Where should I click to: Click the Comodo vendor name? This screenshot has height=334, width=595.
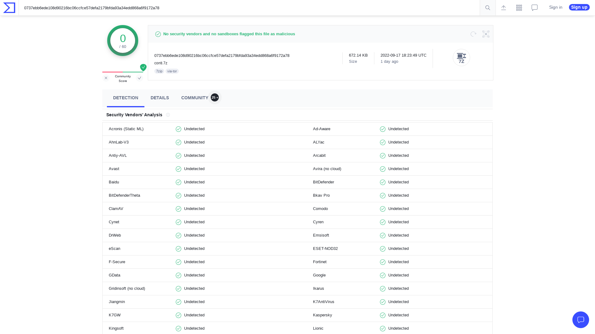pyautogui.click(x=320, y=209)
